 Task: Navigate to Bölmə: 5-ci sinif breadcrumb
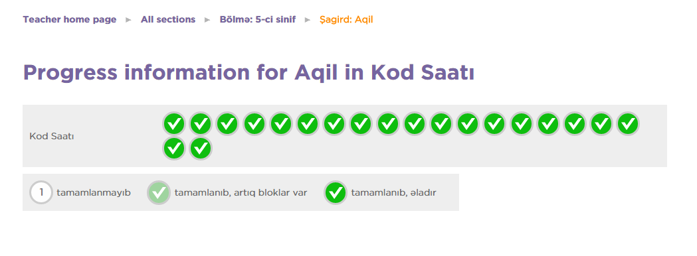pos(257,19)
